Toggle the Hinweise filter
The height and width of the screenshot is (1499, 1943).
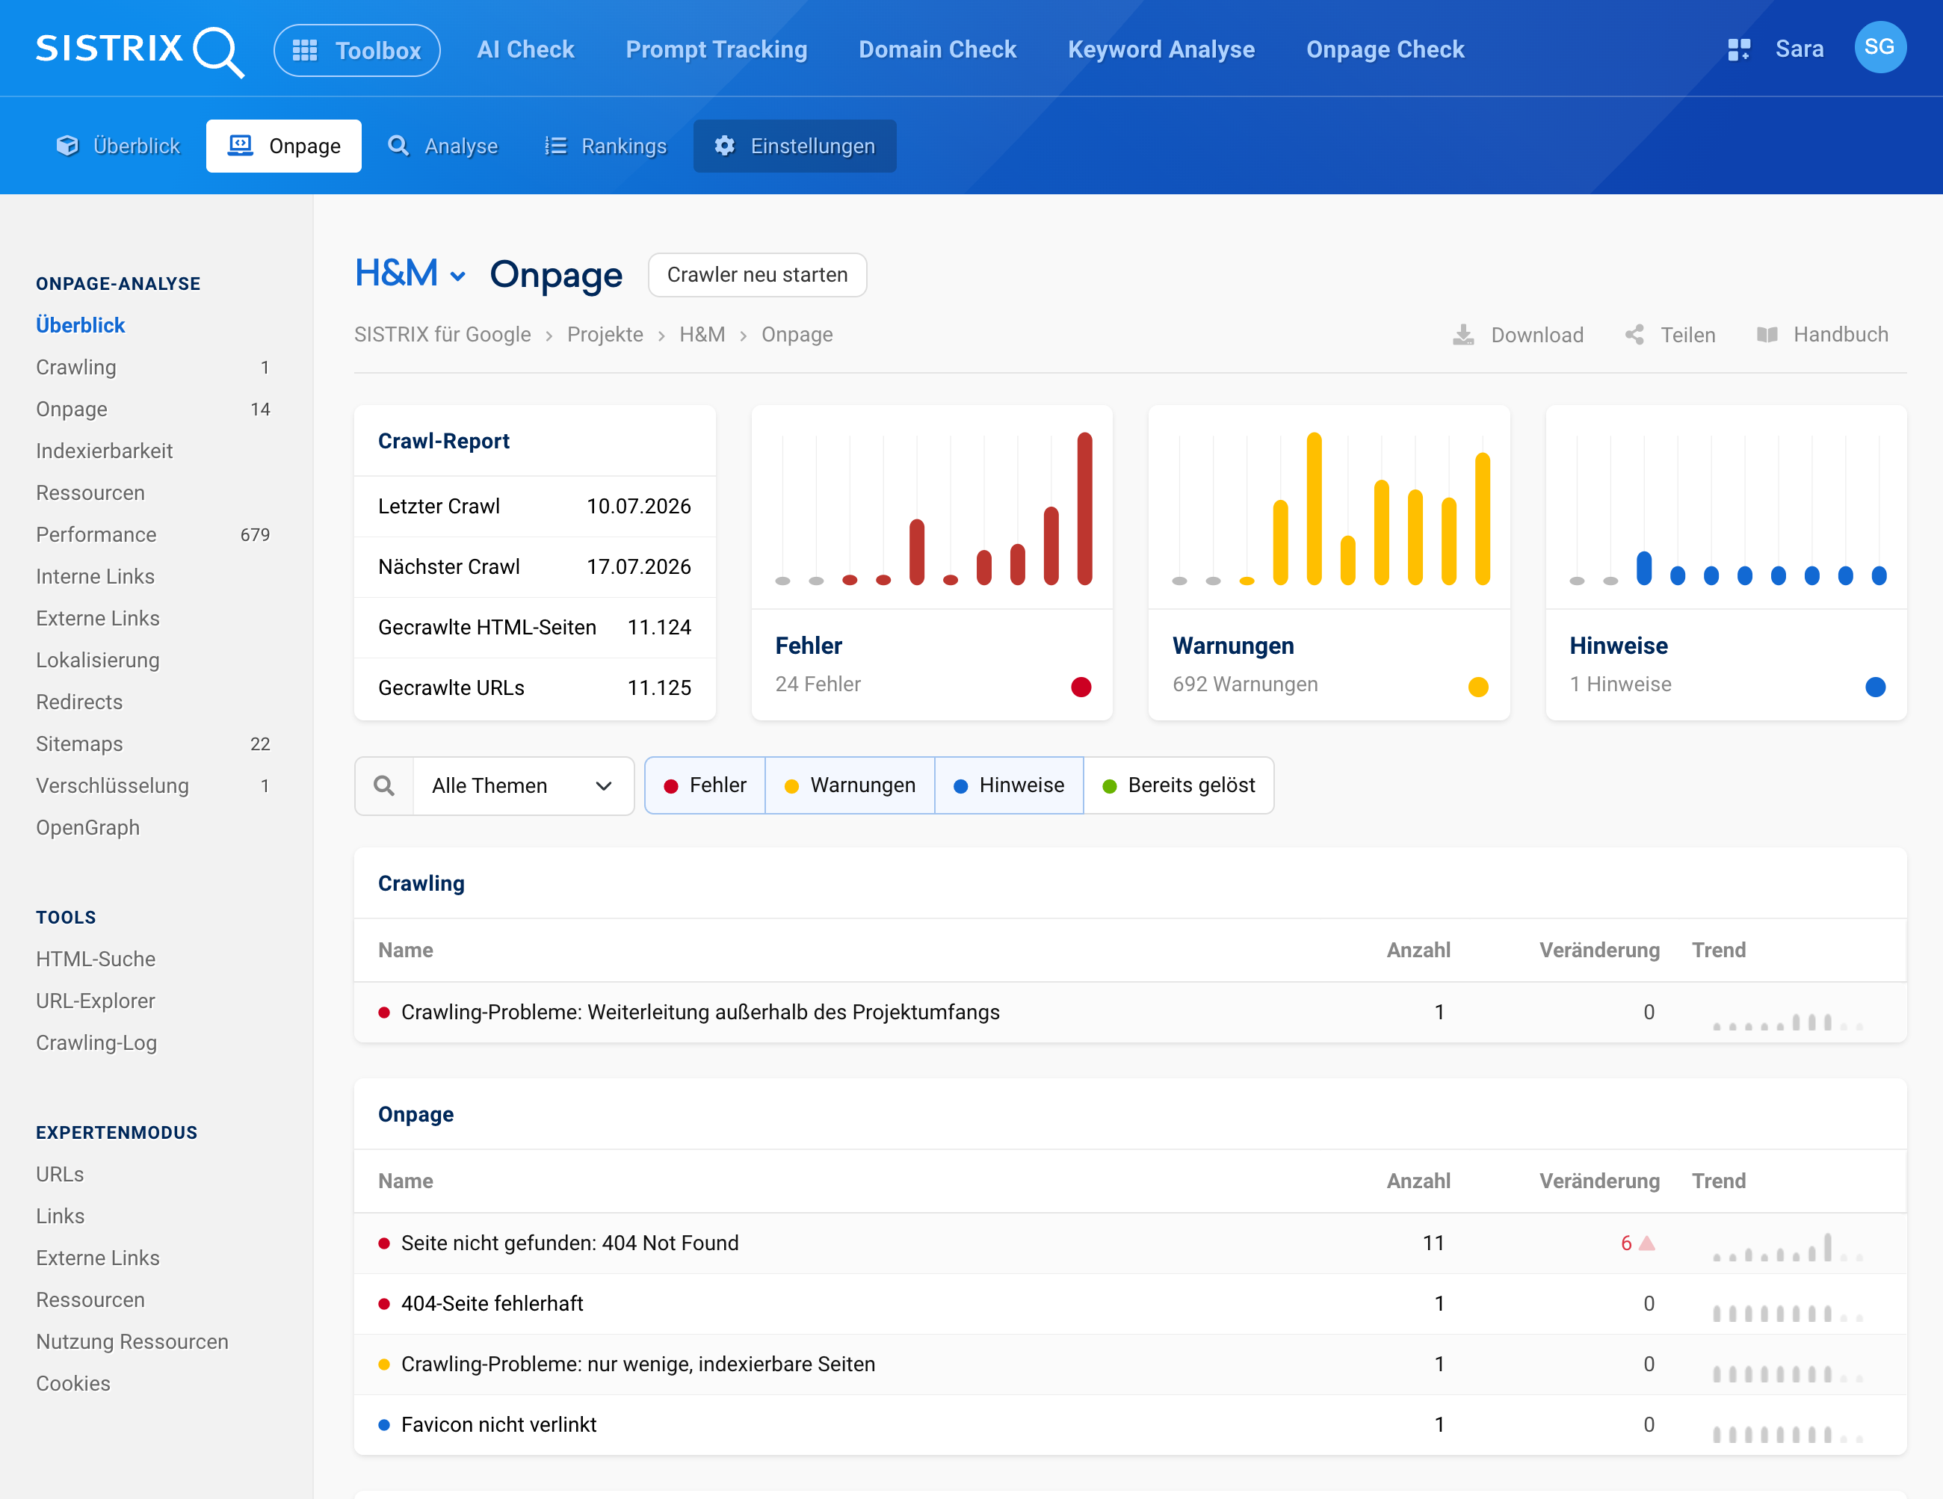pos(1009,785)
